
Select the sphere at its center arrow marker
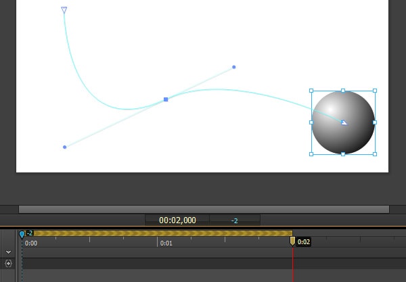344,122
